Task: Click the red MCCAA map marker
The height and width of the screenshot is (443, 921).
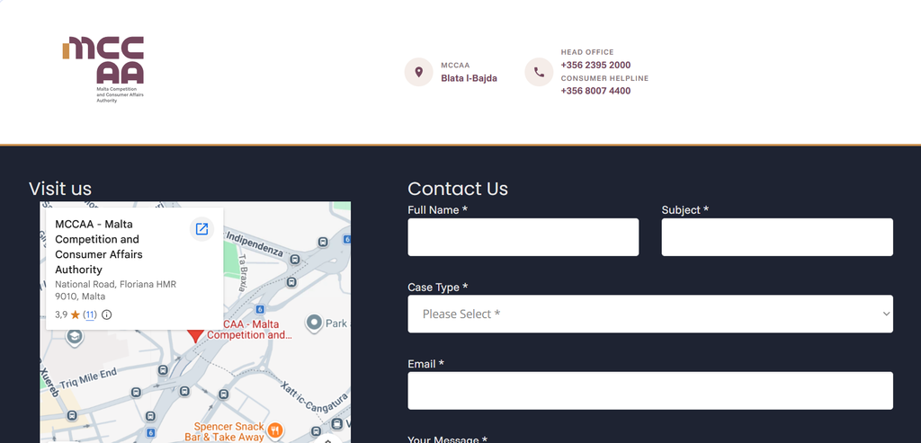Action: click(195, 335)
